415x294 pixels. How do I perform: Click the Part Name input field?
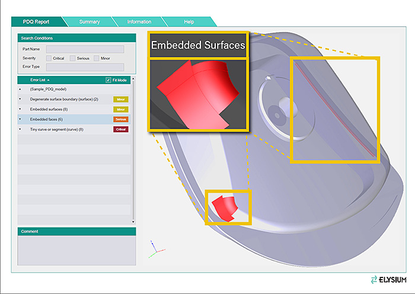tap(85, 49)
